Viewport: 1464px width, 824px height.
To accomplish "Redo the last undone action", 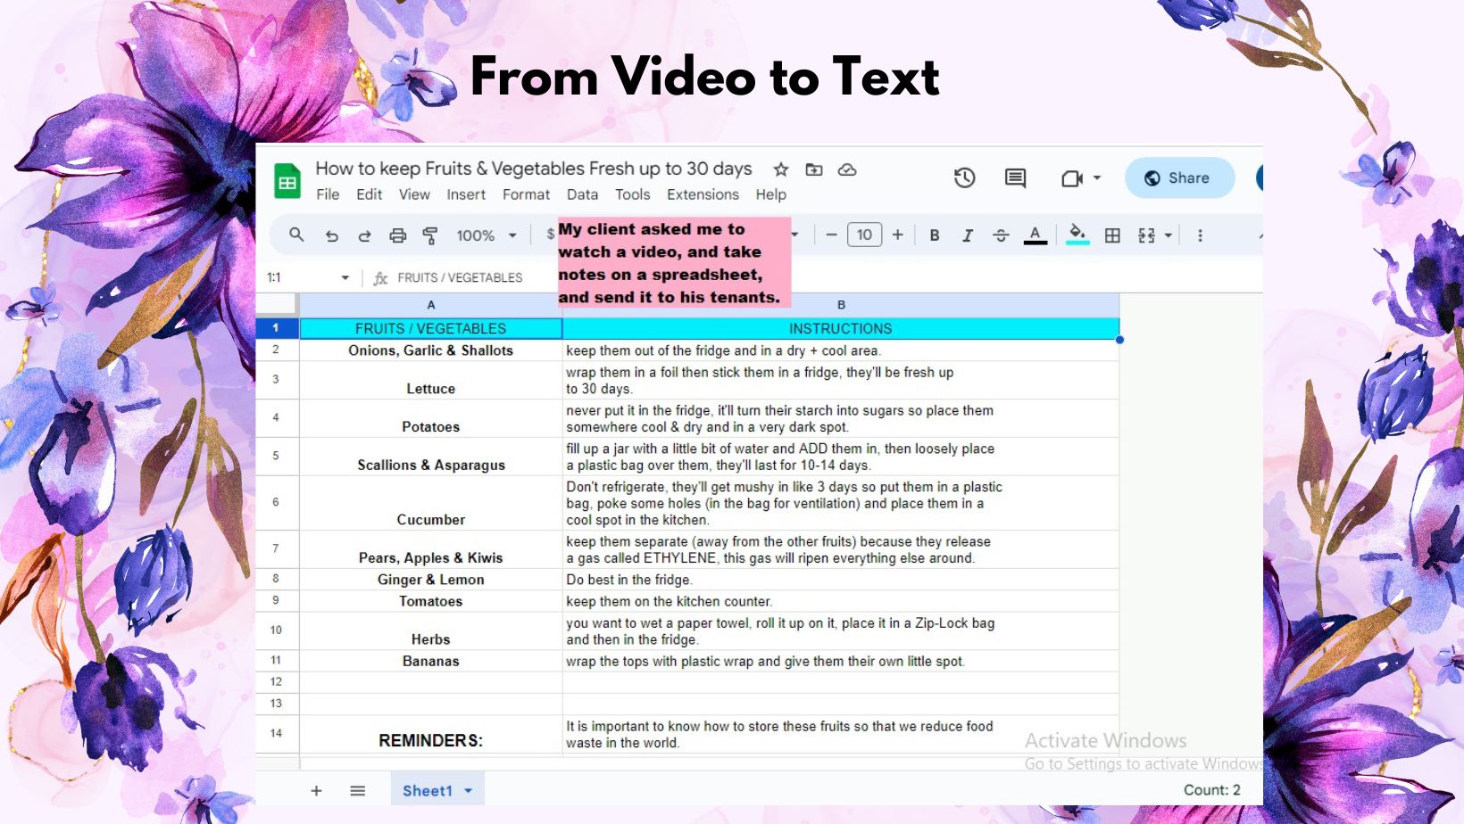I will [x=364, y=235].
